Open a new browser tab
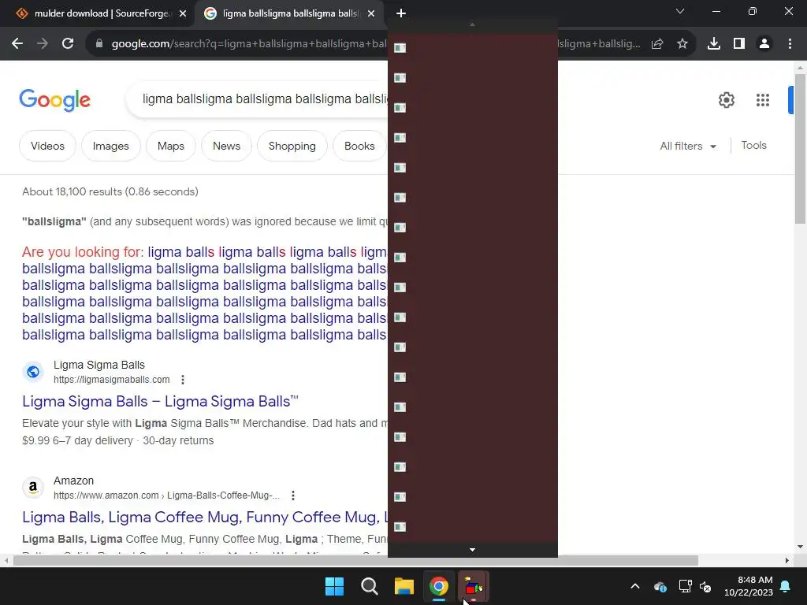807x605 pixels. coord(401,13)
